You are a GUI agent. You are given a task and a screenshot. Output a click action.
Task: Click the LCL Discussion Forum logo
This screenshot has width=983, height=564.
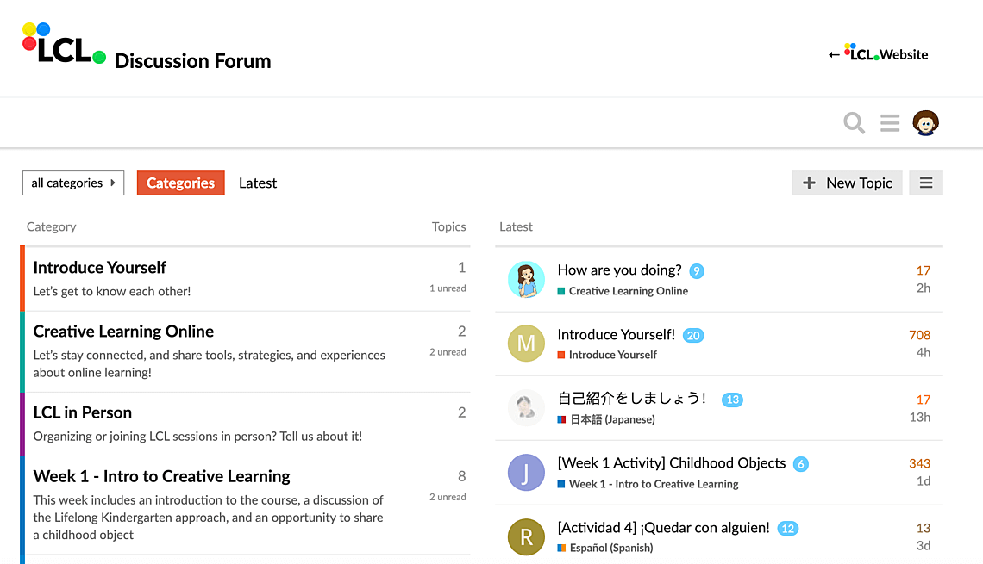(x=147, y=48)
